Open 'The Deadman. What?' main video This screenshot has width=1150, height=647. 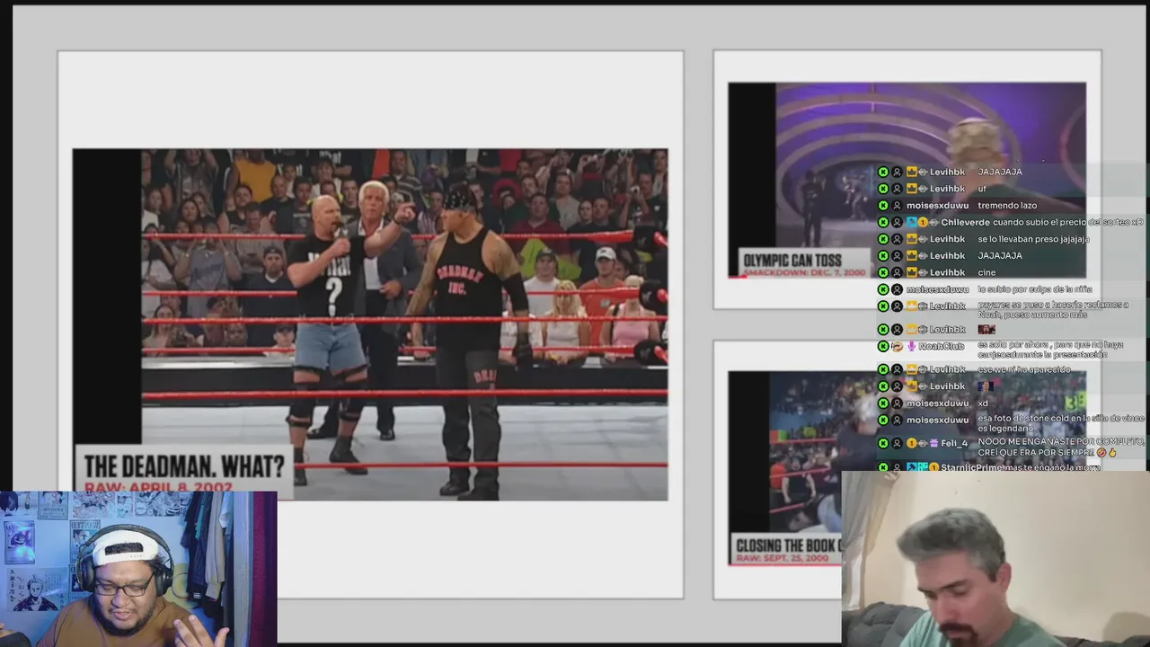tap(370, 324)
